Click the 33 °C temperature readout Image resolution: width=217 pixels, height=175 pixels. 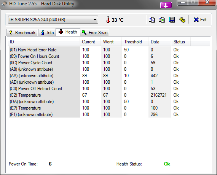(x=118, y=20)
